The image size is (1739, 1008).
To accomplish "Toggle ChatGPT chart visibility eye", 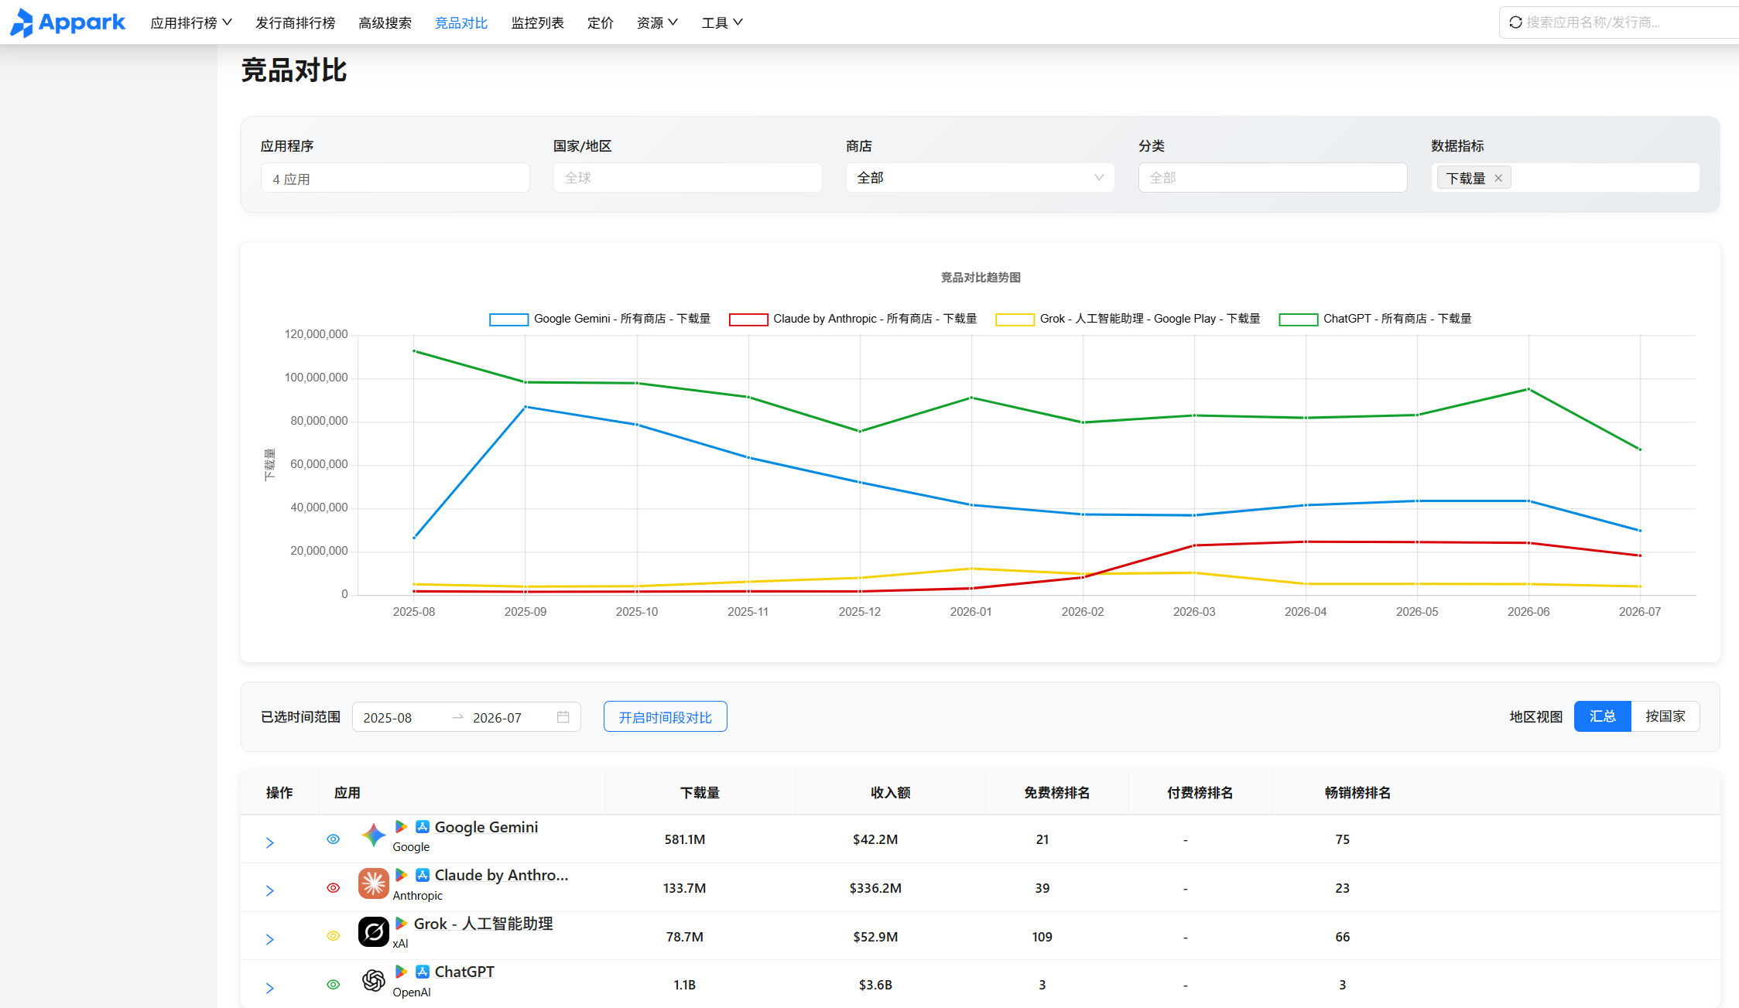I will (x=334, y=985).
